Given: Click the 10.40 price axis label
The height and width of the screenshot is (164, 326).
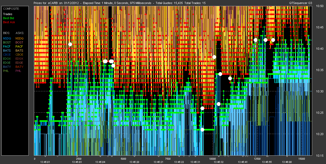Looking at the screenshot, I should (319, 49).
